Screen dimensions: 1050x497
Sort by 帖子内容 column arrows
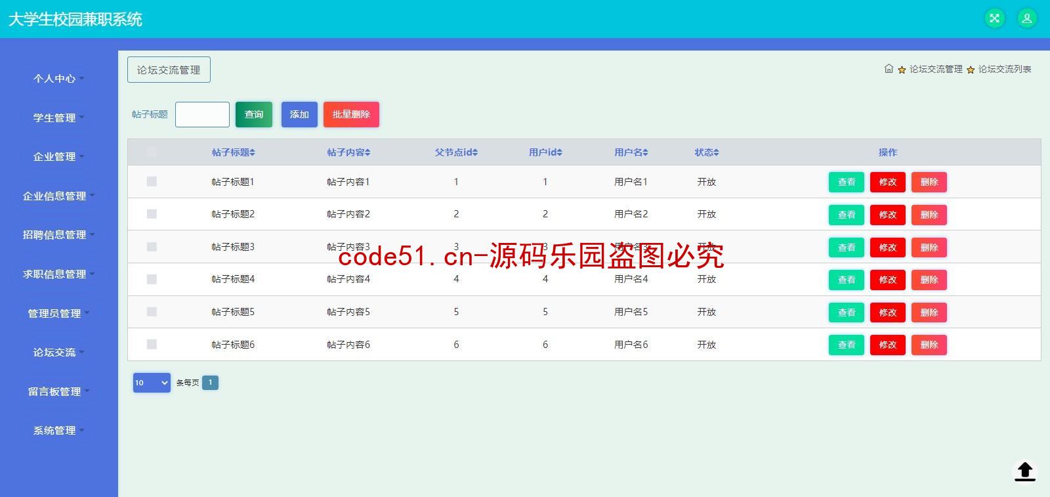(x=368, y=152)
